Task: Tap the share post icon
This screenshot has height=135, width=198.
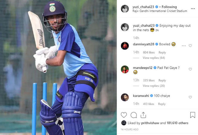Action: coord(143,115)
